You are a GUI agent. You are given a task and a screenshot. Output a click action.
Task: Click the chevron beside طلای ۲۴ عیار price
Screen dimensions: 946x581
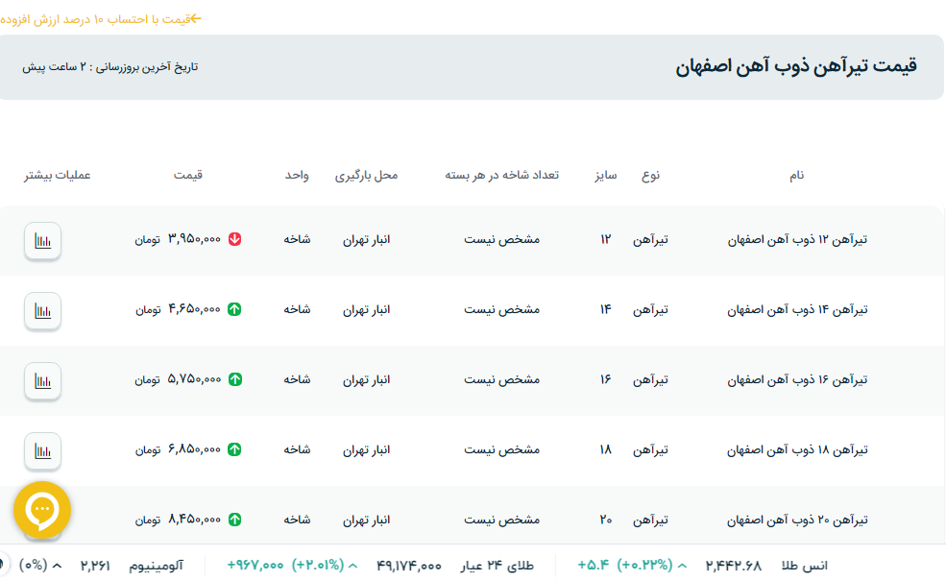(352, 566)
